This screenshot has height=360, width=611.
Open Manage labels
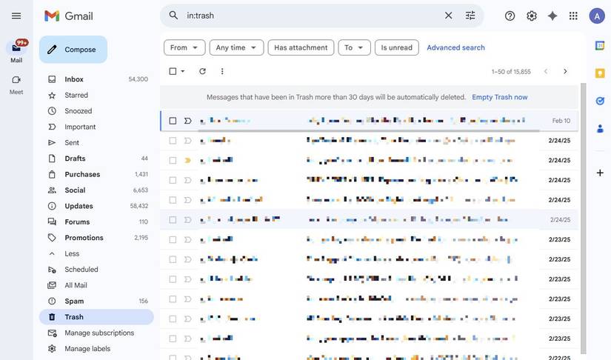[x=96, y=349]
